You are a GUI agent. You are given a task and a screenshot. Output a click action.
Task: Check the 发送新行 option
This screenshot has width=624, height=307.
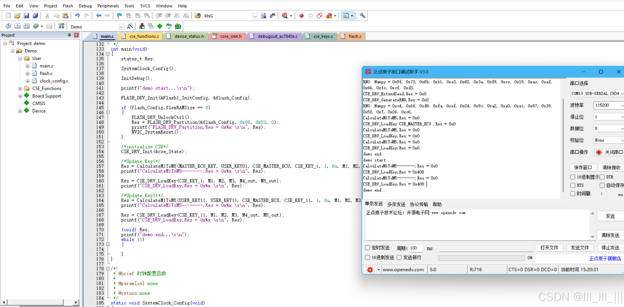click(399, 257)
